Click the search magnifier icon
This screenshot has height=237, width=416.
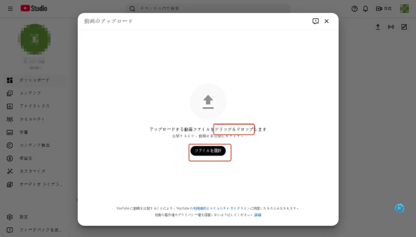132,8
